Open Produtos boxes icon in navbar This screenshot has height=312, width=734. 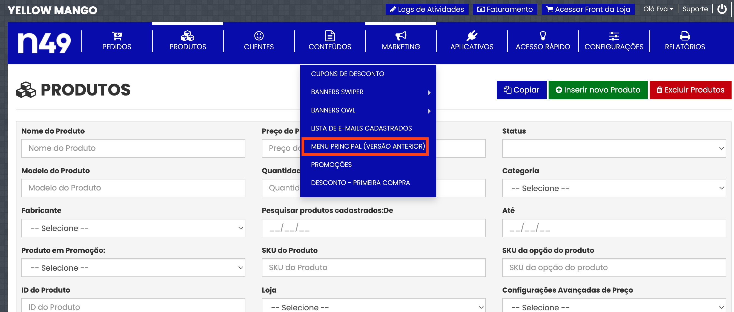(x=188, y=36)
